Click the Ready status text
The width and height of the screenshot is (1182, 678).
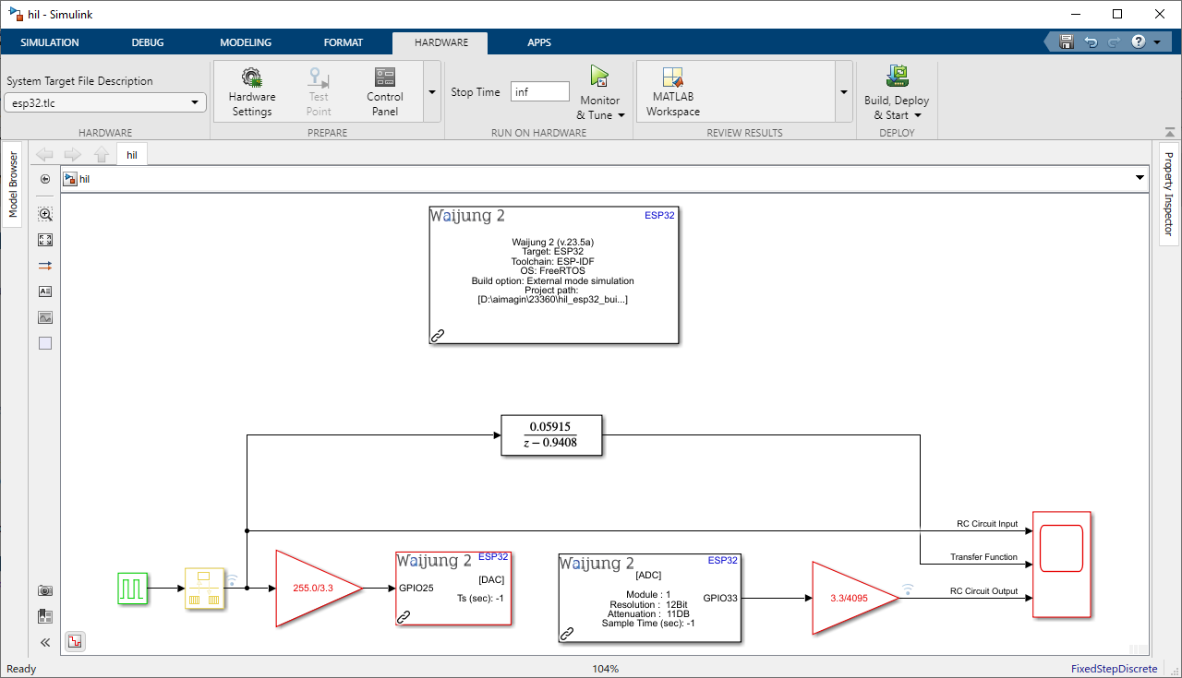[21, 669]
